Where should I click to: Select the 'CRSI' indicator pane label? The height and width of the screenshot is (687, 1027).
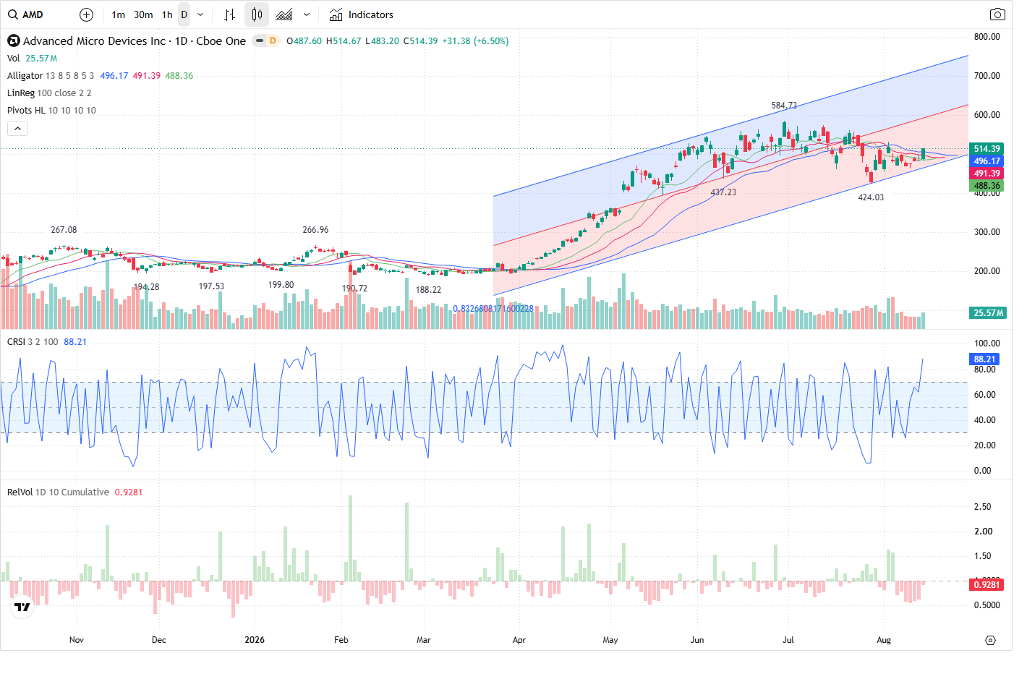coord(16,342)
